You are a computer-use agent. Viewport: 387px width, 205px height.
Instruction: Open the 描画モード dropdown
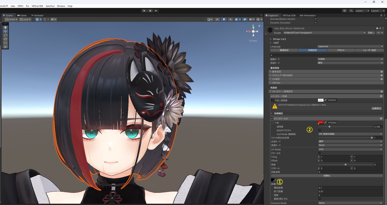tap(350, 59)
